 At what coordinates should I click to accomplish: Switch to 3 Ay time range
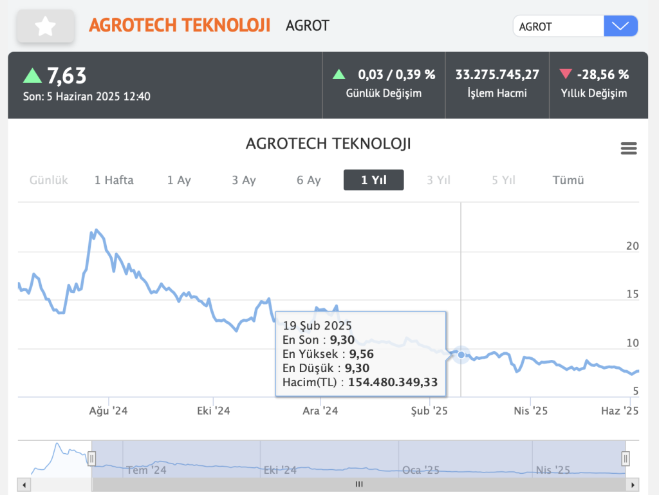pyautogui.click(x=244, y=180)
